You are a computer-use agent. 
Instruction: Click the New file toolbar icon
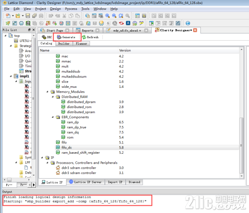click(x=8, y=16)
